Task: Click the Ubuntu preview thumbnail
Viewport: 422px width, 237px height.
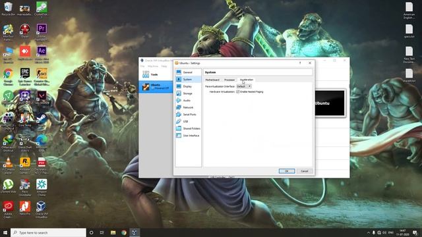Action: 330,103
